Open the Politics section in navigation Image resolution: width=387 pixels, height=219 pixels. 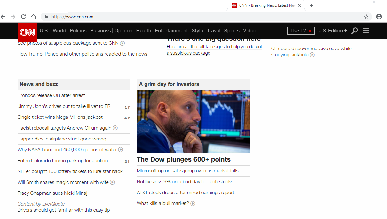pyautogui.click(x=78, y=31)
